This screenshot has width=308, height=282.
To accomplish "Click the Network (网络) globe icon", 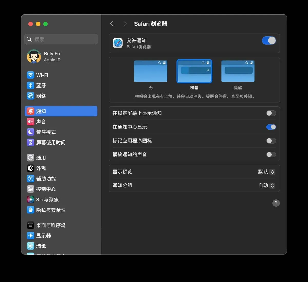I will (31, 96).
